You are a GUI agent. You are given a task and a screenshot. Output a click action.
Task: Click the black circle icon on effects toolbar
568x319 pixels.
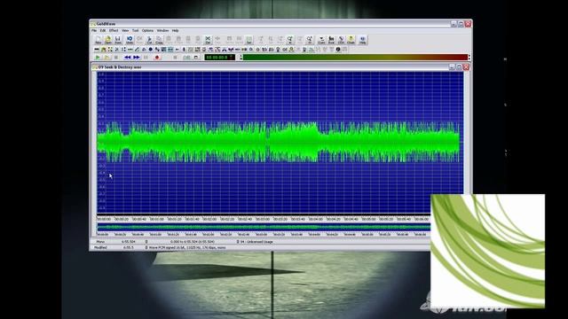pos(150,50)
